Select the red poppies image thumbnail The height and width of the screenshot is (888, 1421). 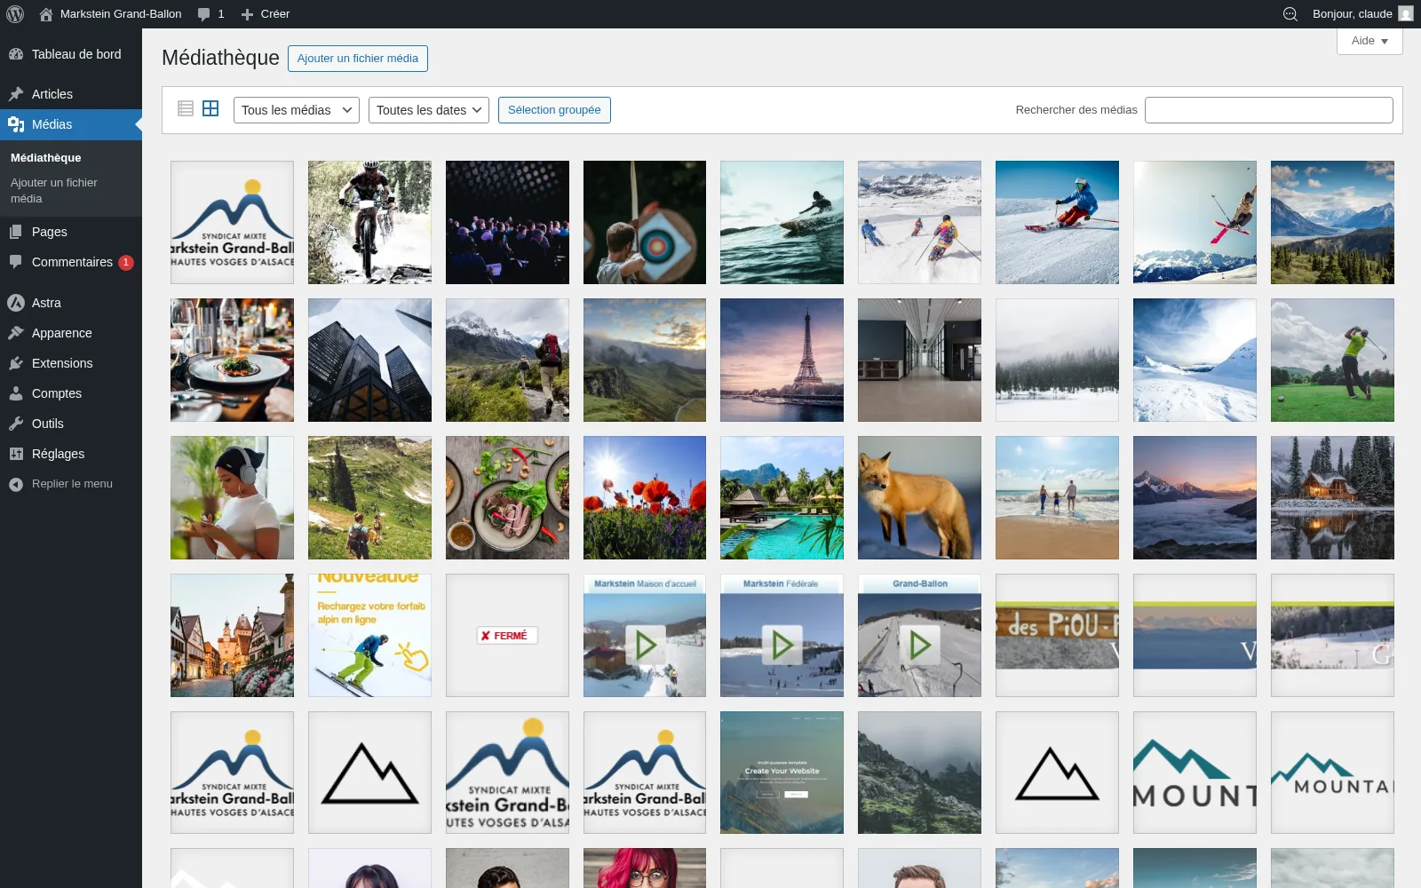coord(645,497)
